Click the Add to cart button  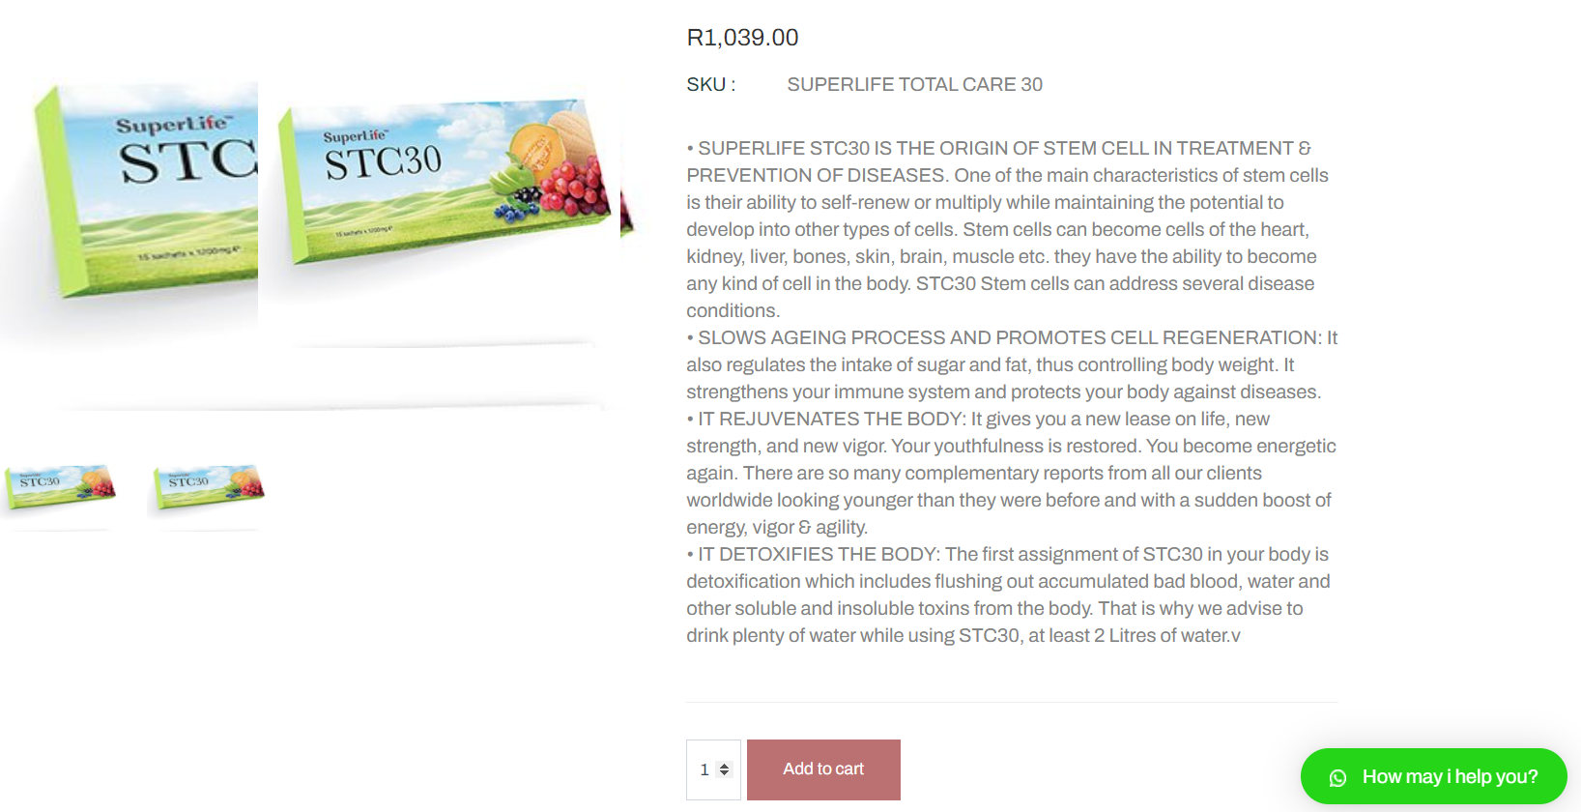823,769
